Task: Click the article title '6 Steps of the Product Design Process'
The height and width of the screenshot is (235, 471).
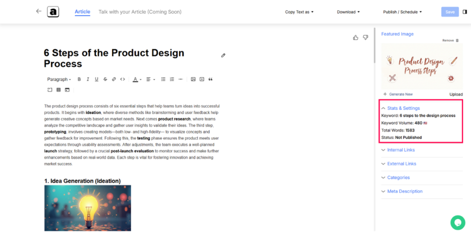Action: coord(114,58)
